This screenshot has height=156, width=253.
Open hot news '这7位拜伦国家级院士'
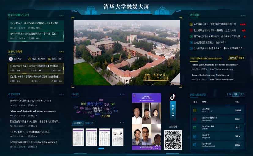click(210, 43)
